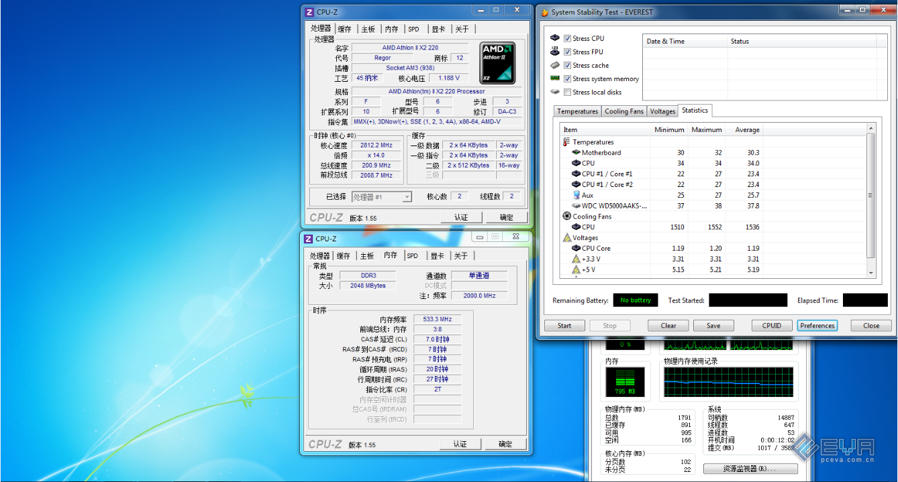The width and height of the screenshot is (898, 482).
Task: Click the chip icon of CPU Core voltage row
Action: [576, 248]
